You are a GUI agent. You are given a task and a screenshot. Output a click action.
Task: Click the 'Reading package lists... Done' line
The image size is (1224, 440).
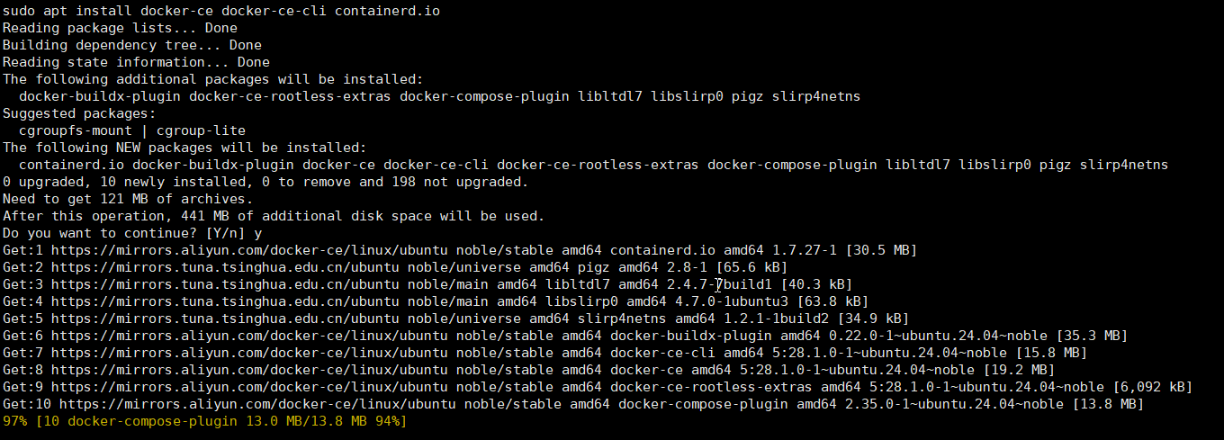click(x=120, y=28)
